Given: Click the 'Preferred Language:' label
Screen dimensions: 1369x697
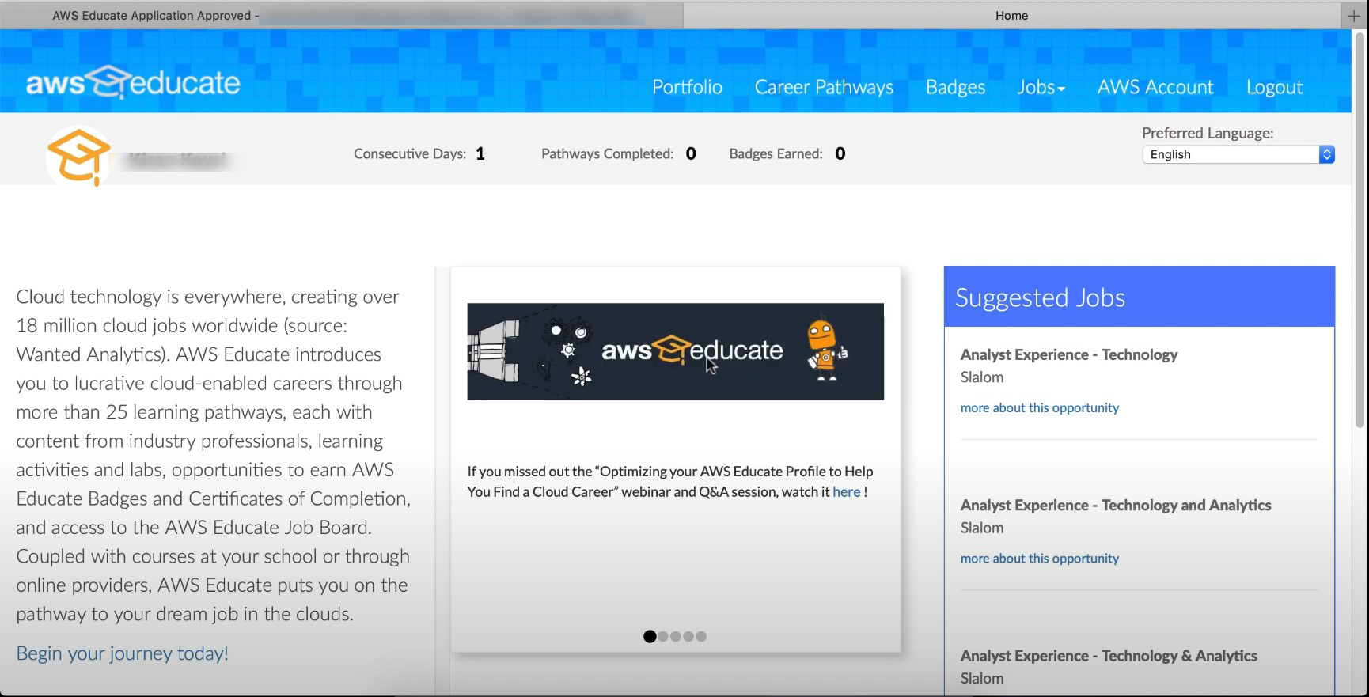Looking at the screenshot, I should pos(1208,133).
